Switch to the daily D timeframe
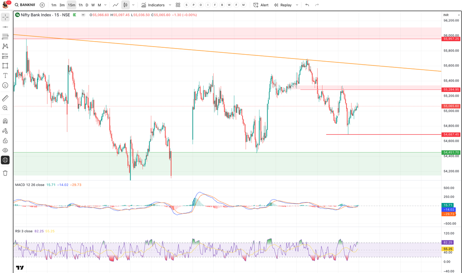 coord(87,5)
